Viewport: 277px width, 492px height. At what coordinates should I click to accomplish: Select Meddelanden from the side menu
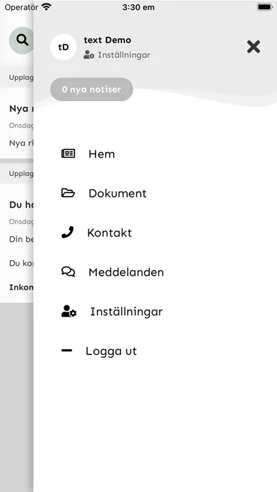[x=126, y=272]
